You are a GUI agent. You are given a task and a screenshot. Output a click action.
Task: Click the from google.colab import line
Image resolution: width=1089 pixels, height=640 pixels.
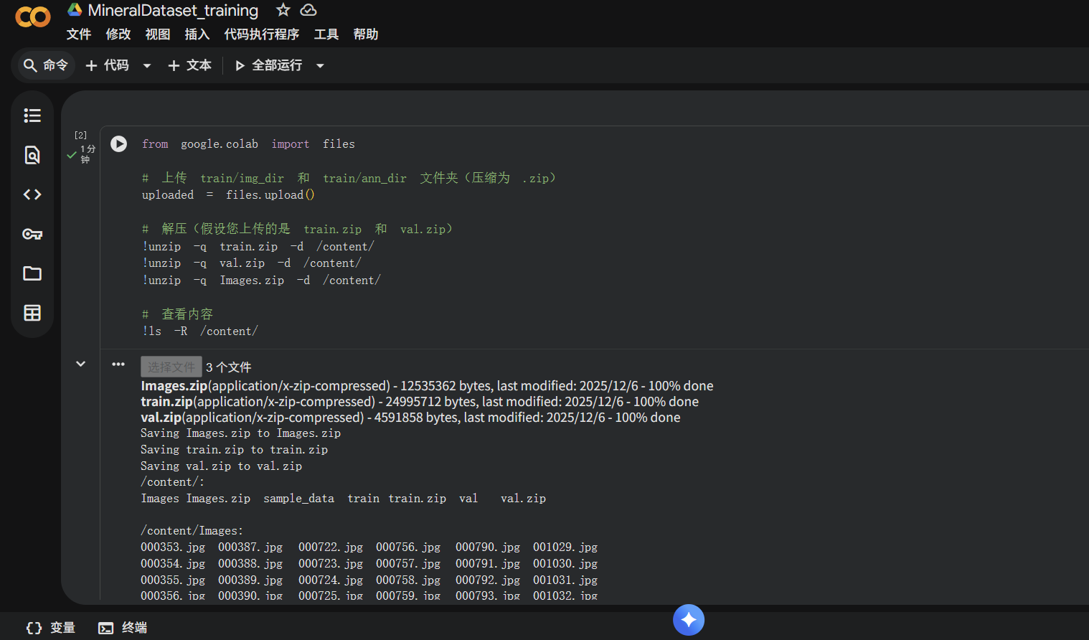click(x=248, y=144)
